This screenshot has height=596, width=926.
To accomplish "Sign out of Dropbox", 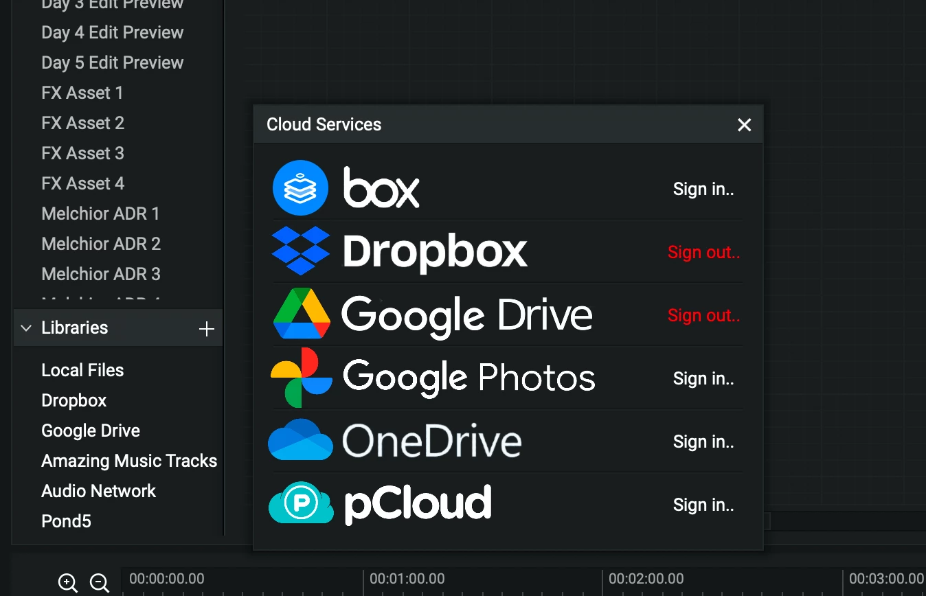I will pyautogui.click(x=703, y=252).
